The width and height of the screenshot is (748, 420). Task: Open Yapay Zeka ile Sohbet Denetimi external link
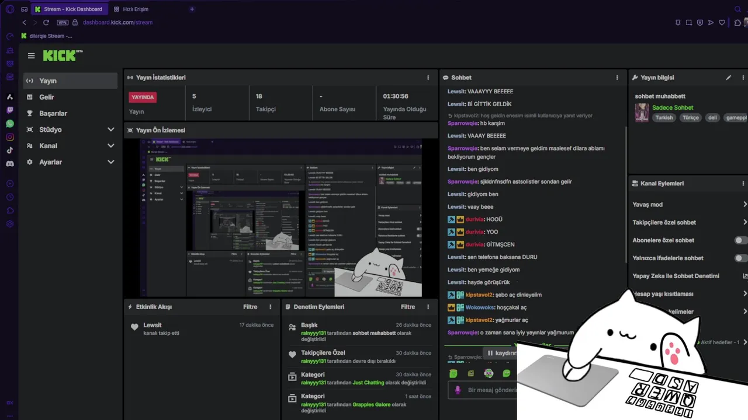click(745, 276)
